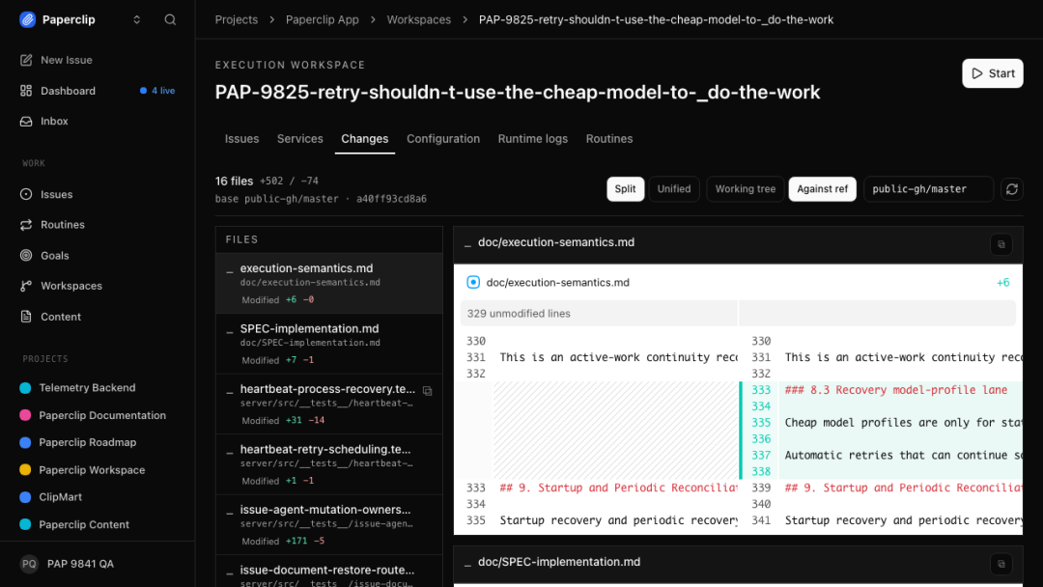Viewport: 1043px width, 587px height.
Task: Collapse the doc/execution-semantics.md diff section
Action: [467, 243]
